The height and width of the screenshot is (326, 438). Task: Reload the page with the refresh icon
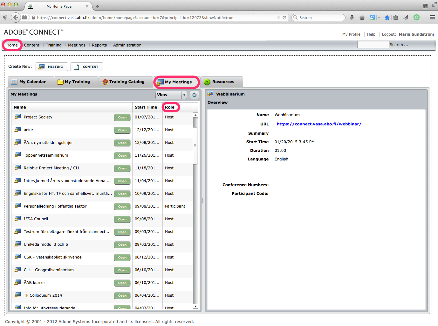[x=284, y=18]
